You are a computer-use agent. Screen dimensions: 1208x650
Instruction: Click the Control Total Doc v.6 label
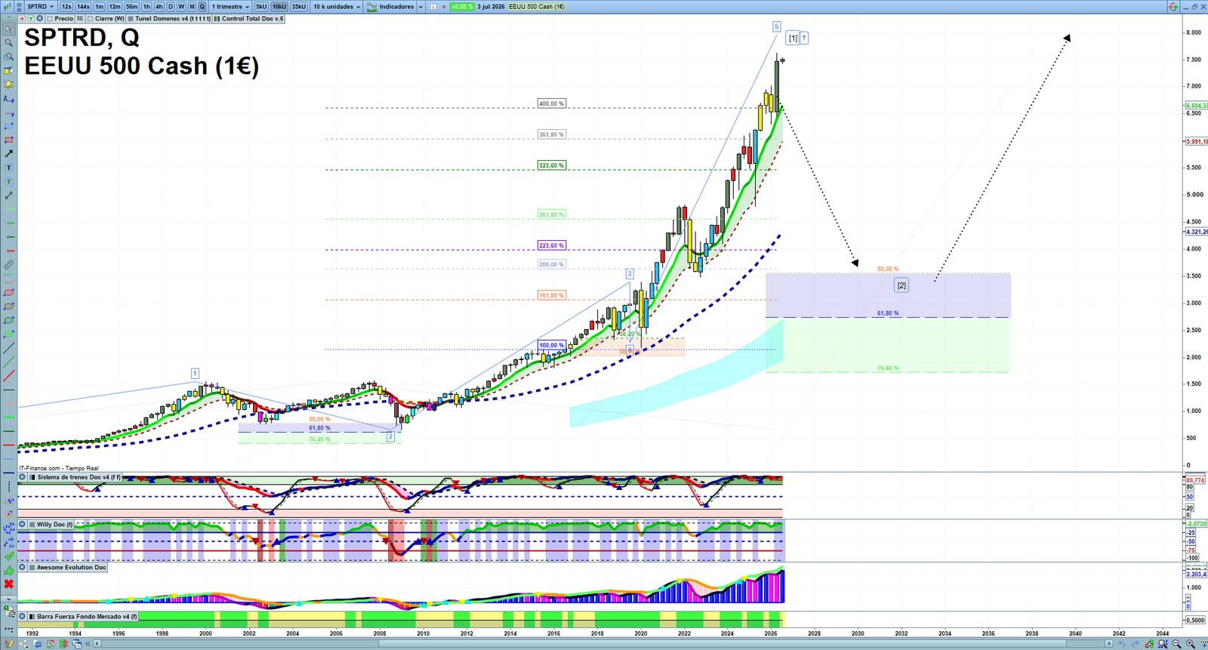point(252,19)
